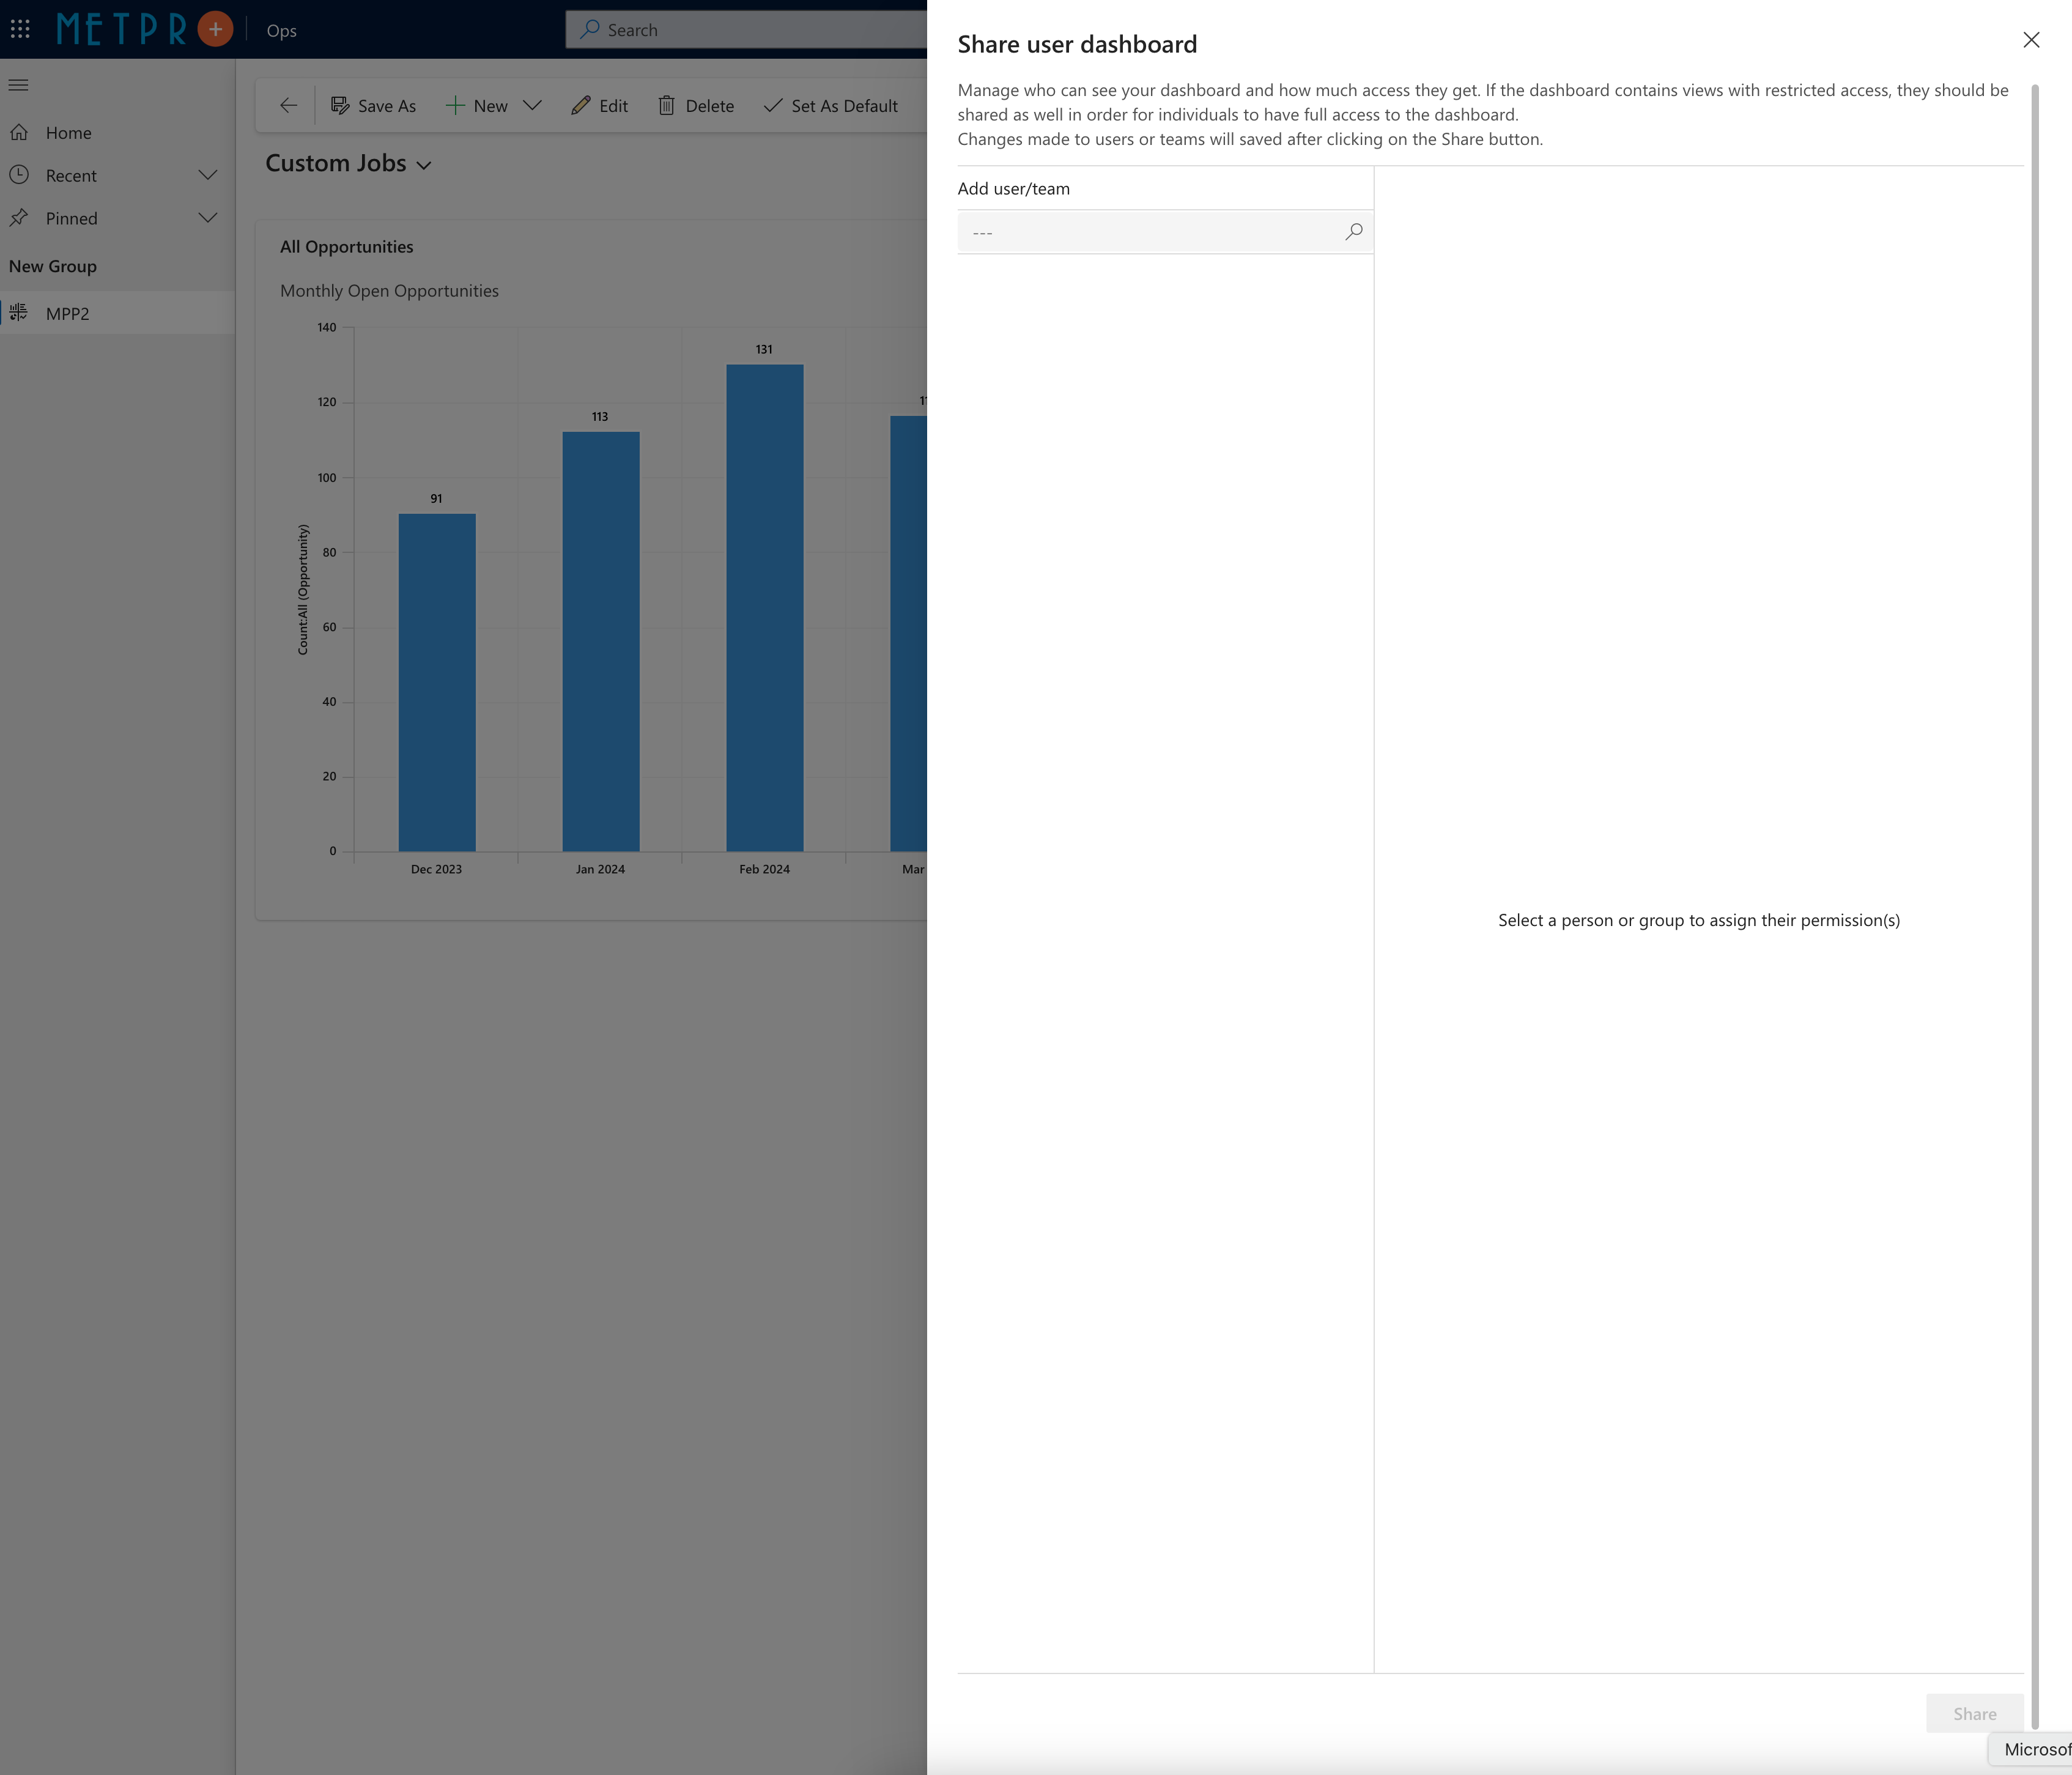Click the Edit pencil button
The width and height of the screenshot is (2072, 1775).
[x=599, y=106]
